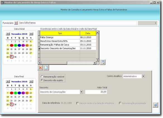Click the grid's vertical scrollbar down arrow
Screen dimensions: 163x118
(97, 60)
